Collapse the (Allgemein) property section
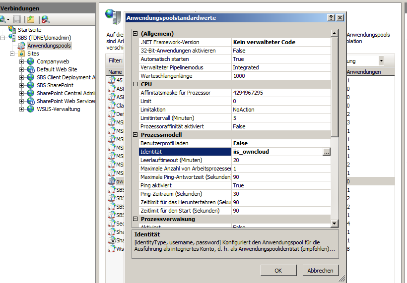 pos(135,33)
